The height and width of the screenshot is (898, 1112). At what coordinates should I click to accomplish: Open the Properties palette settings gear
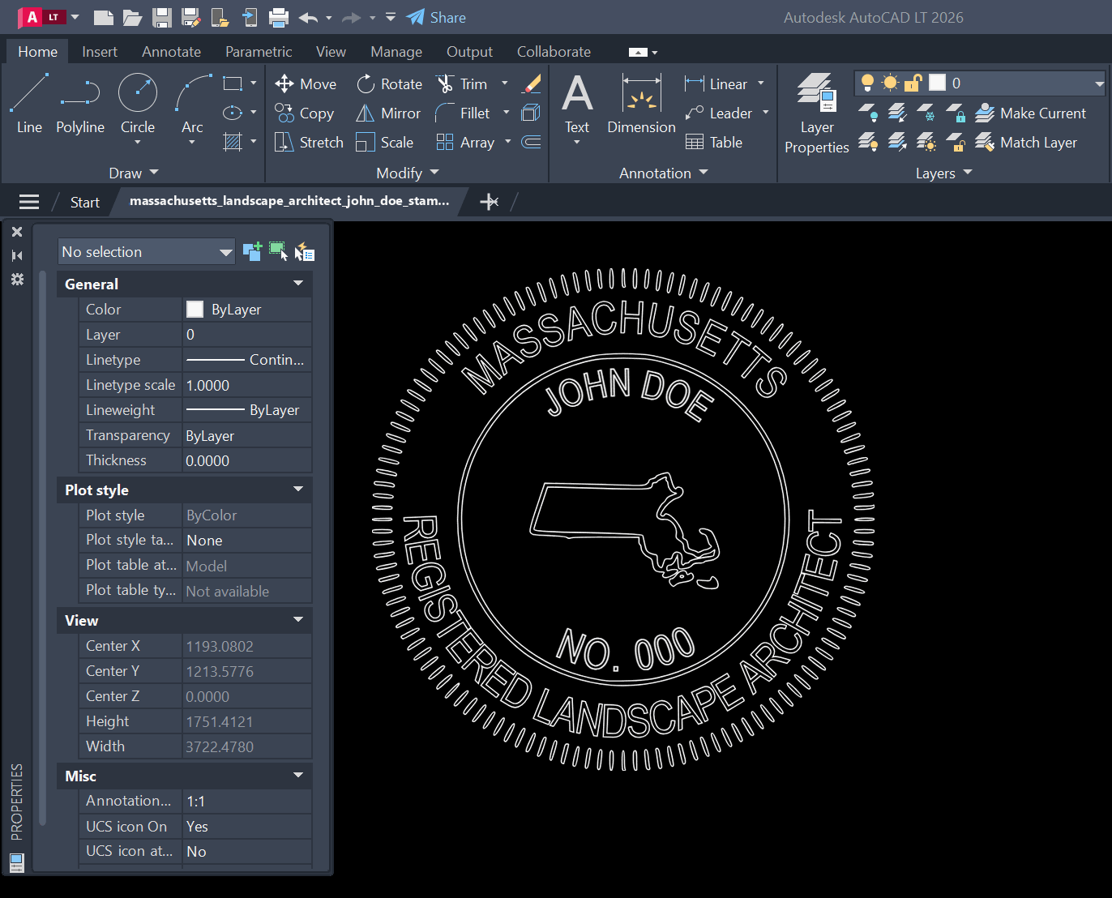click(x=17, y=279)
